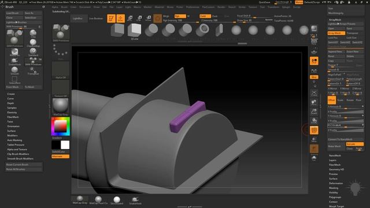370x208 pixels.
Task: Select the first cube primitive in the shelf
Action: coord(117,31)
